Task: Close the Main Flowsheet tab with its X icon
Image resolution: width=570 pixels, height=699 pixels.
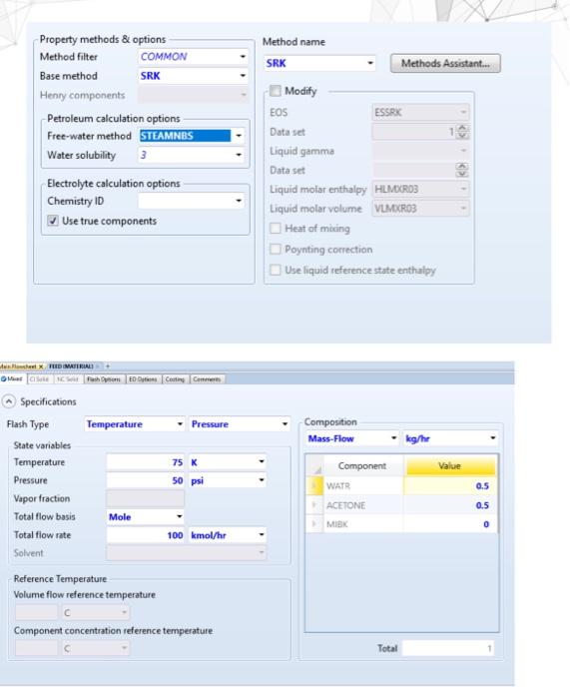Action: [x=41, y=366]
